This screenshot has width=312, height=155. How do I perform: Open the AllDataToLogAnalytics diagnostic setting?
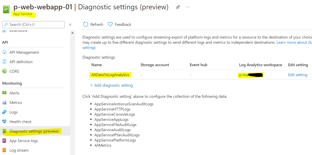coord(110,75)
